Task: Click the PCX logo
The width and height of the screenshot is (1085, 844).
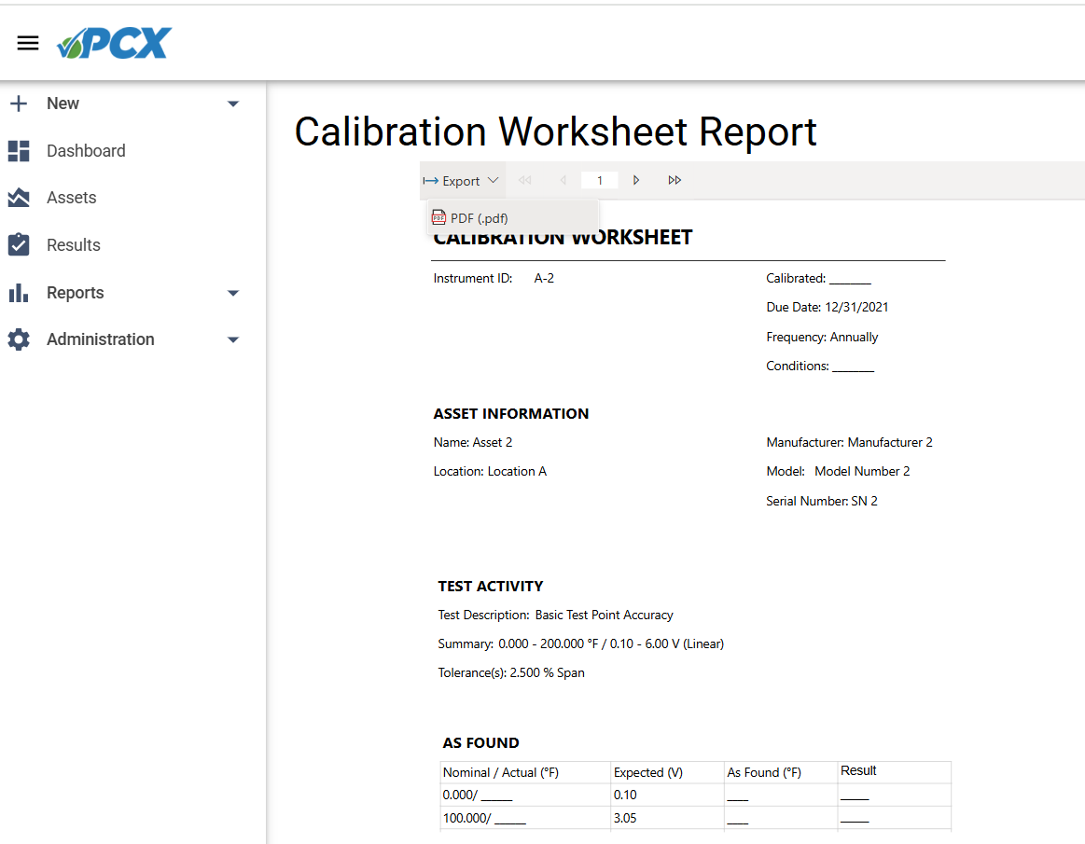Action: [x=114, y=43]
